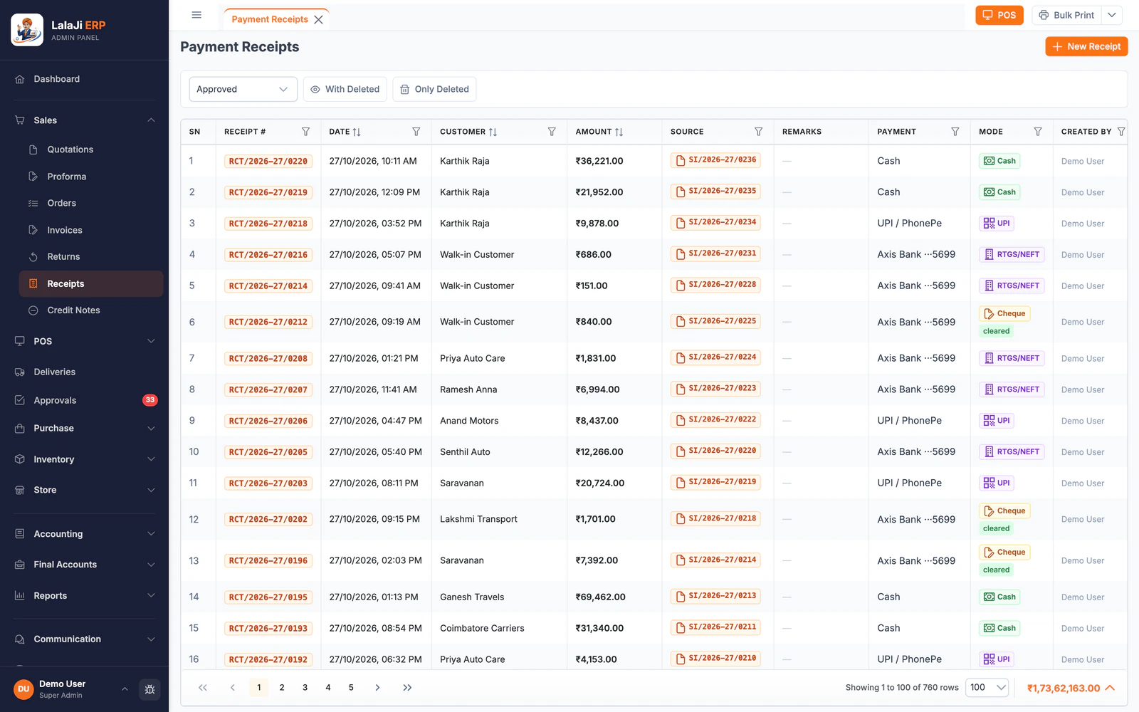Open the Customer column filter icon
This screenshot has width=1139, height=712.
(x=552, y=132)
